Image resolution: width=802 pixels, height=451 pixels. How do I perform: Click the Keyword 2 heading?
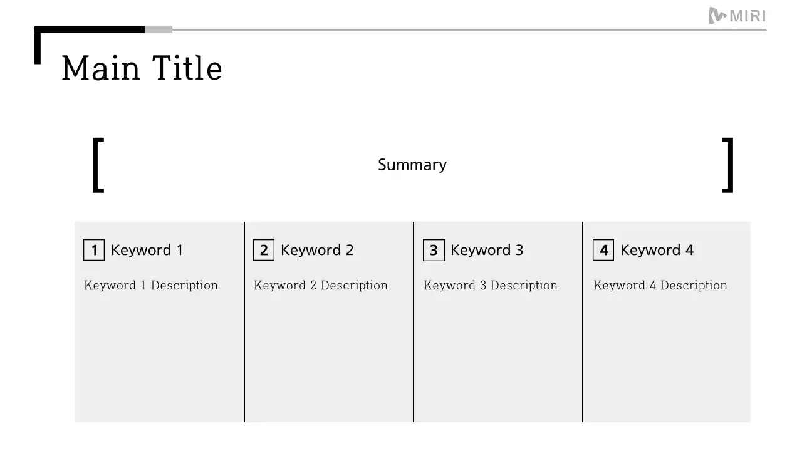click(317, 250)
